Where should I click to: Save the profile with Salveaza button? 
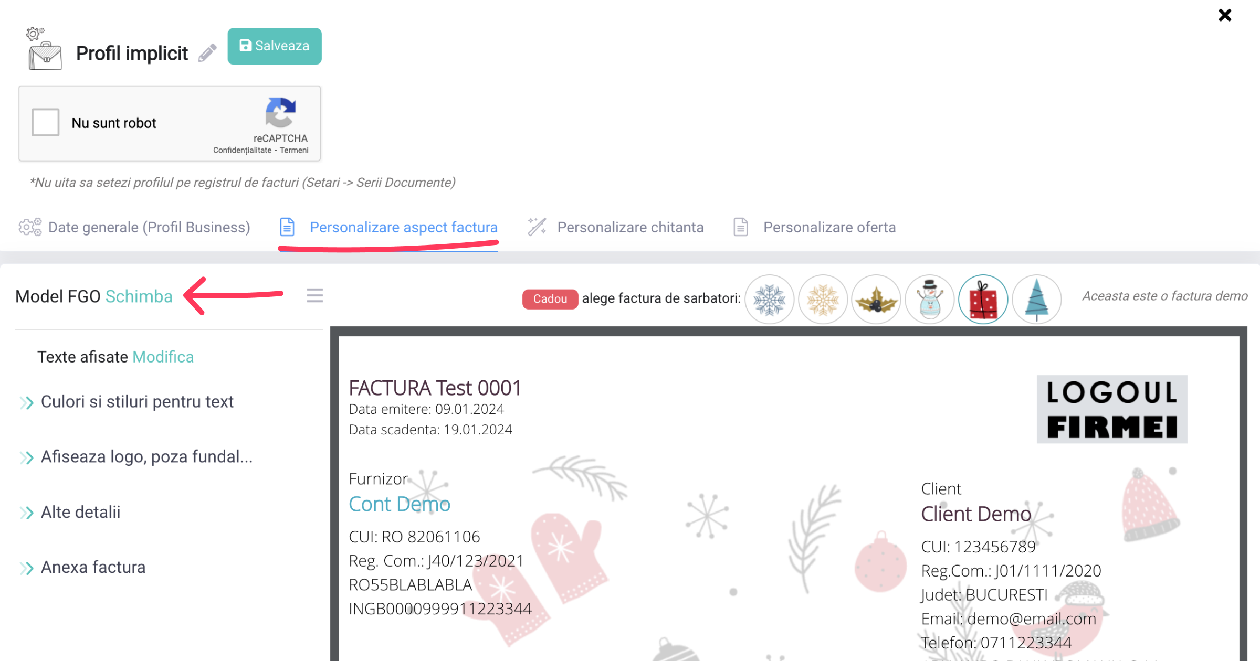coord(275,46)
